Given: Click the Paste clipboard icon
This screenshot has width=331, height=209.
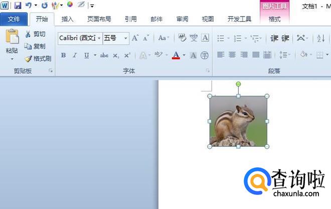Looking at the screenshot, I should [x=12, y=36].
